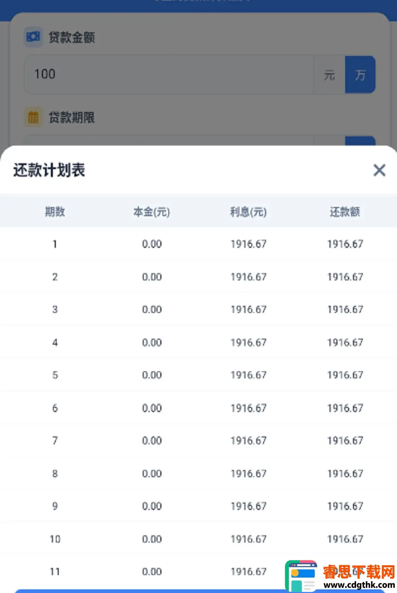Screen dimensions: 397x593
Task: Select period number 4 row
Action: (198, 342)
